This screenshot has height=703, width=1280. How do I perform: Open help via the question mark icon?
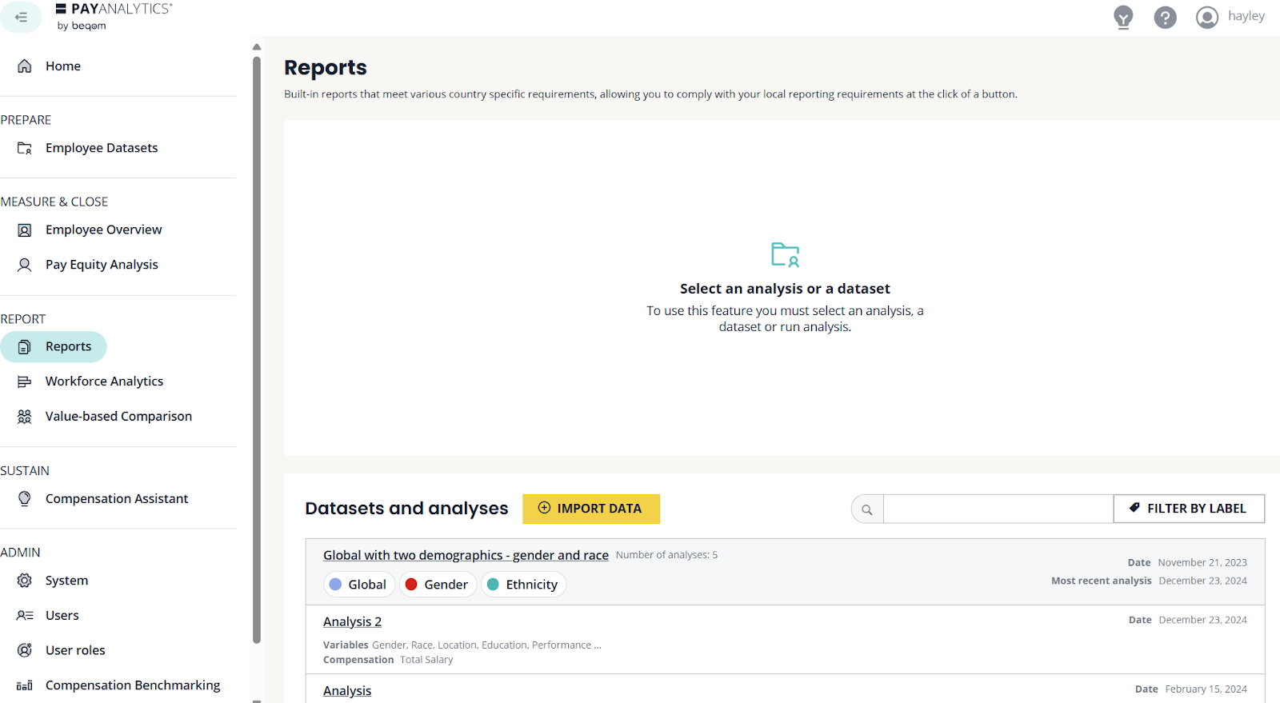(x=1165, y=17)
